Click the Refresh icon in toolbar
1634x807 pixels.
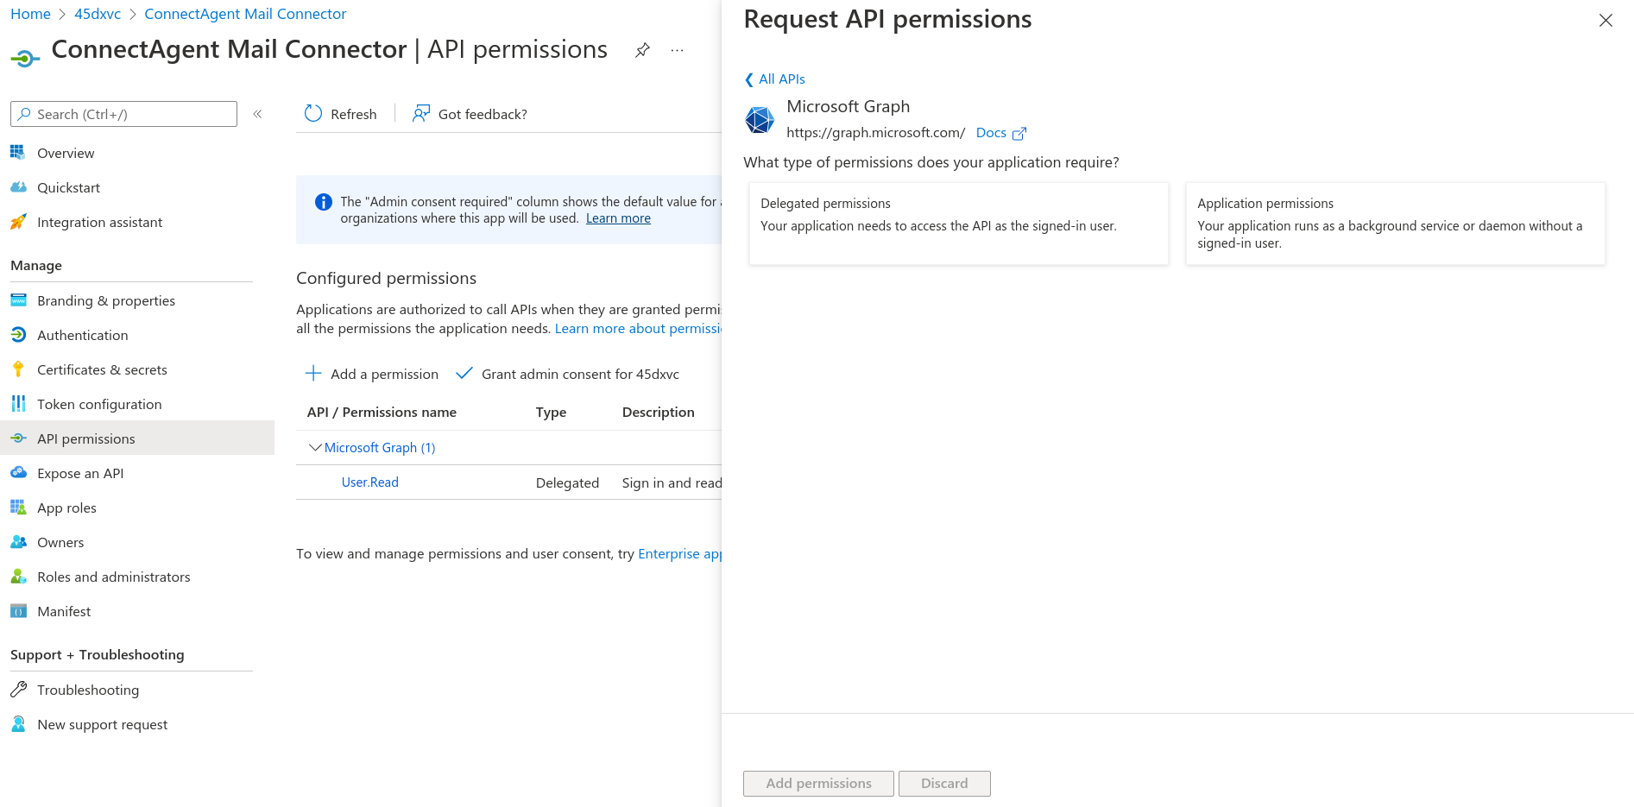click(x=313, y=114)
